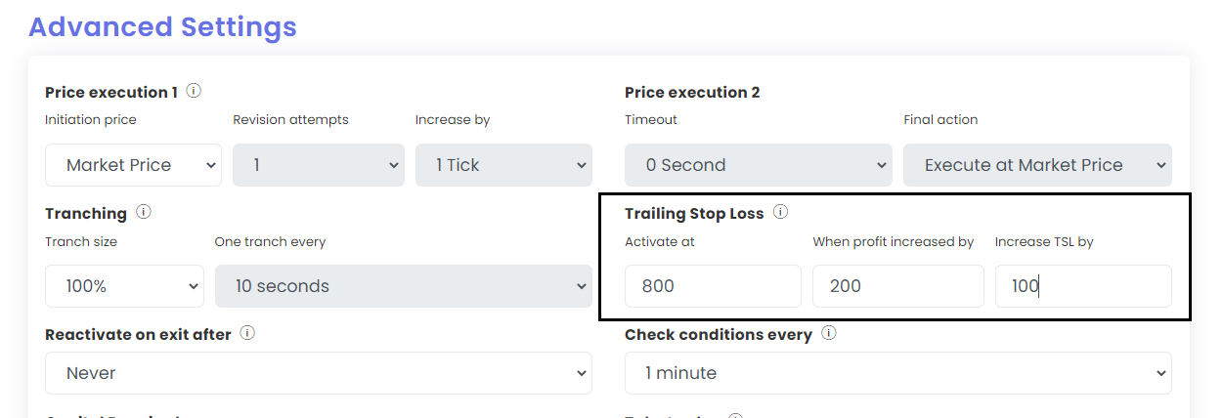Click the Advanced Settings heading

coord(162,26)
